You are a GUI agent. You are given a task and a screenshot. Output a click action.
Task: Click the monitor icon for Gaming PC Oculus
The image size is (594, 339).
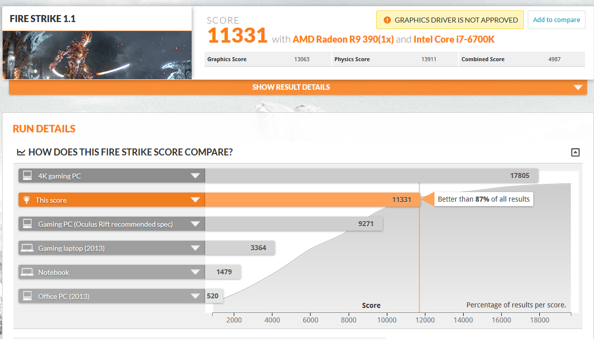27,224
